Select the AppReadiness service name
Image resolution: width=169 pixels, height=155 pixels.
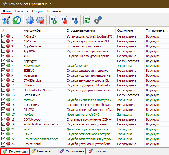(33, 46)
